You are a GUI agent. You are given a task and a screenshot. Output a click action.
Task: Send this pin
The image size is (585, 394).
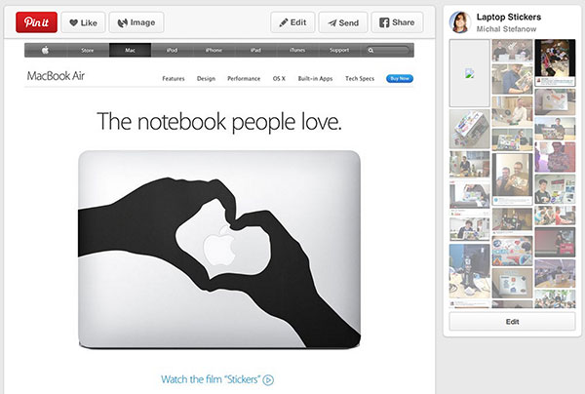pos(343,22)
